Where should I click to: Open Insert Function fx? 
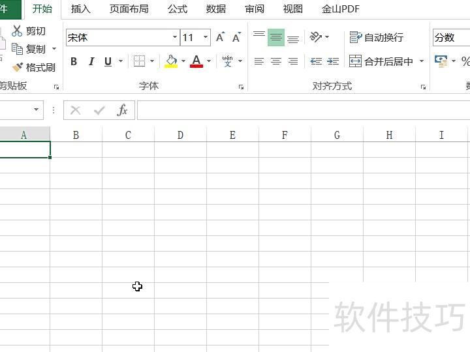click(122, 110)
